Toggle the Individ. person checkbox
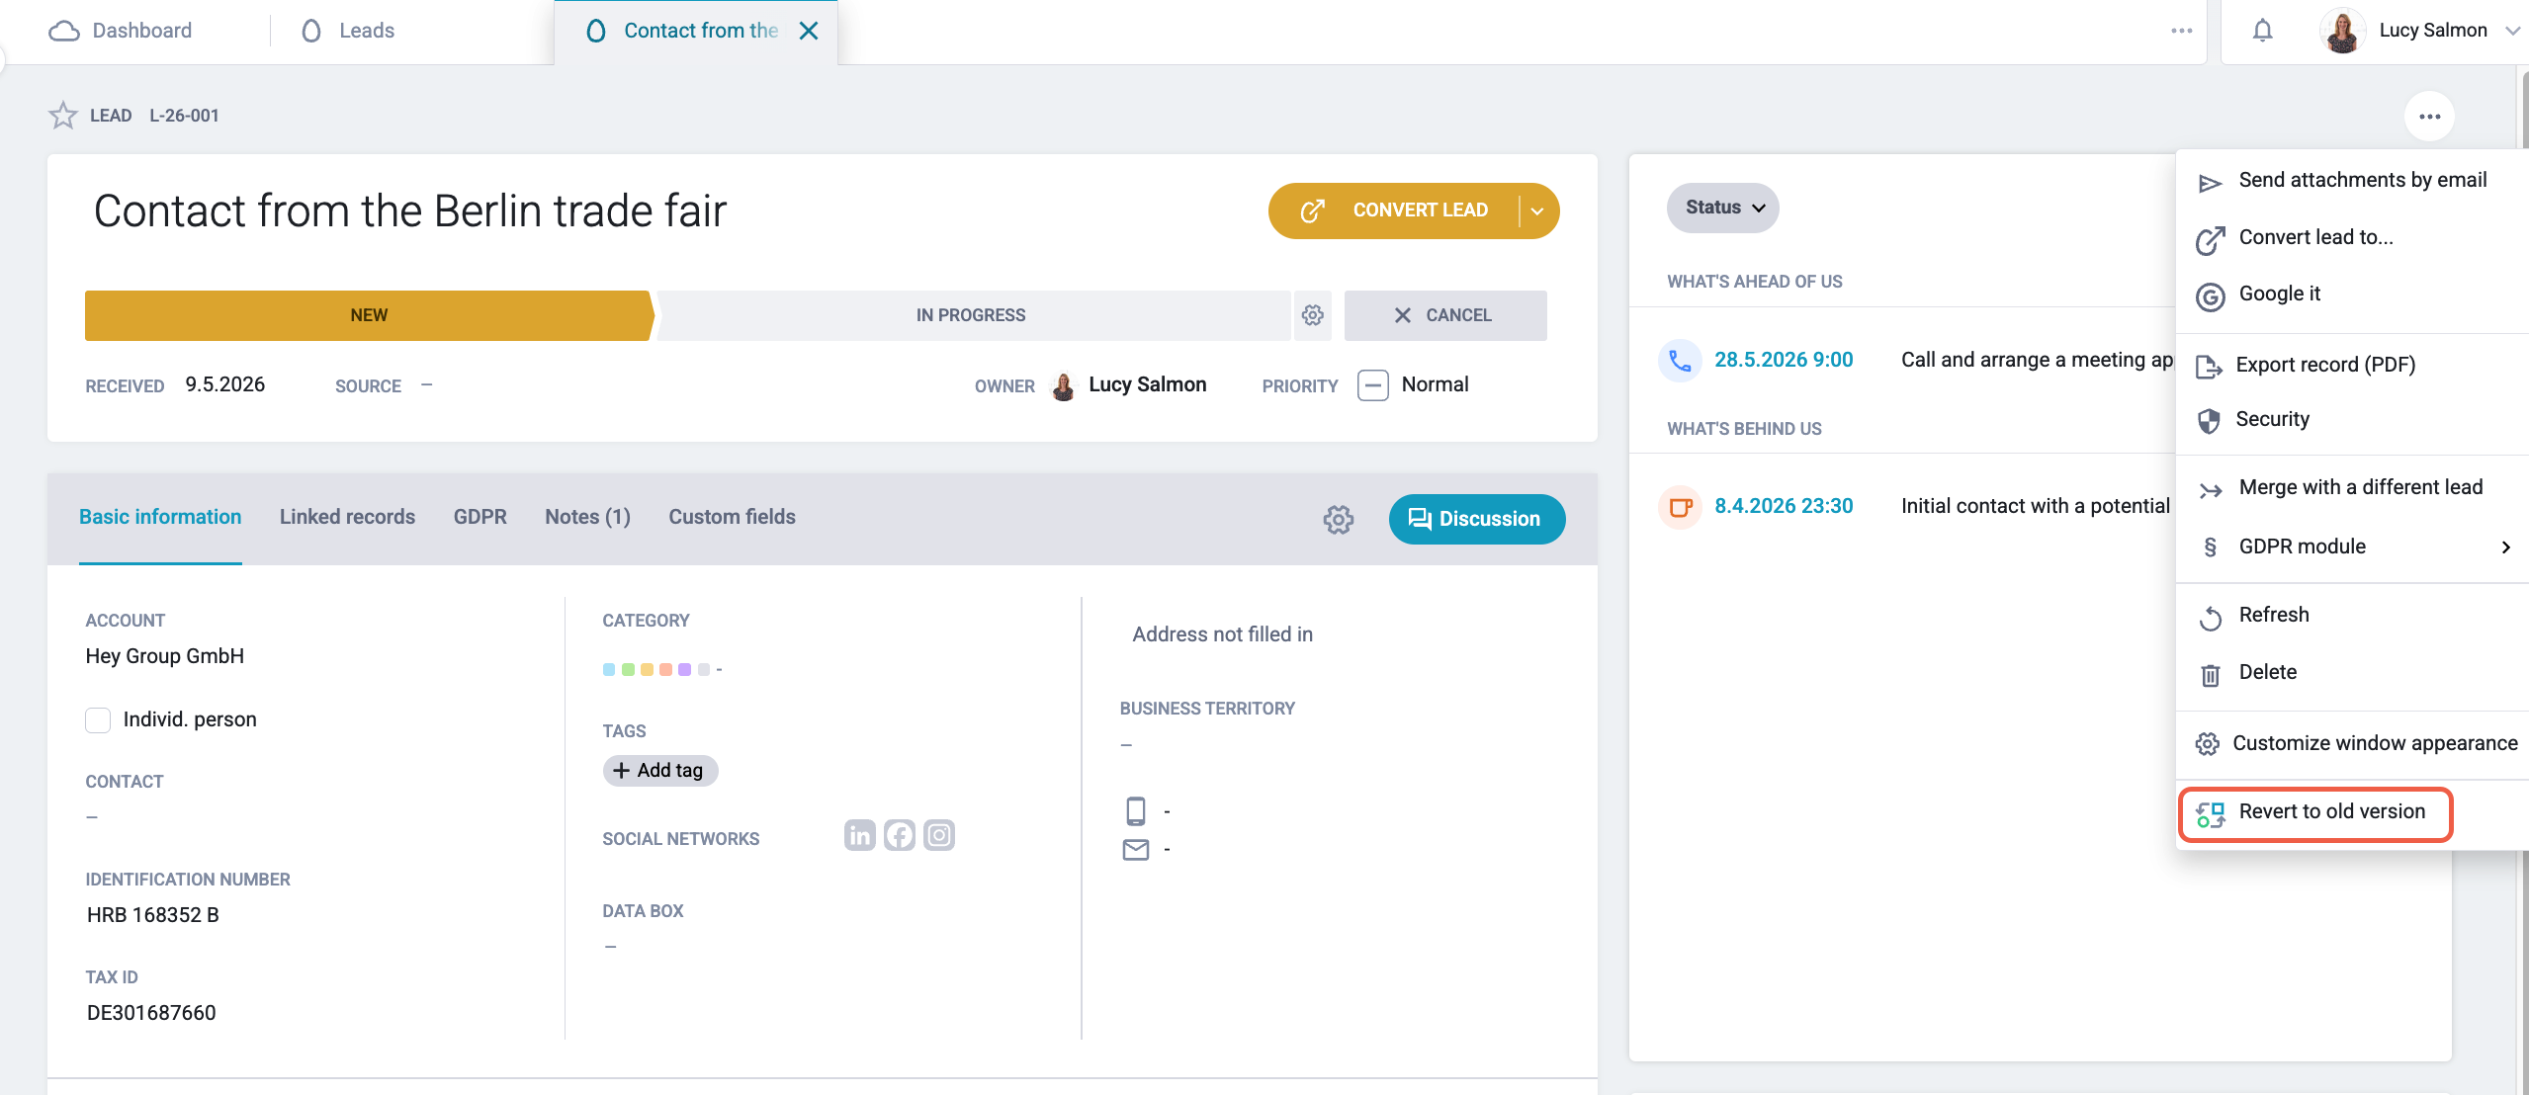Image resolution: width=2529 pixels, height=1095 pixels. (98, 719)
